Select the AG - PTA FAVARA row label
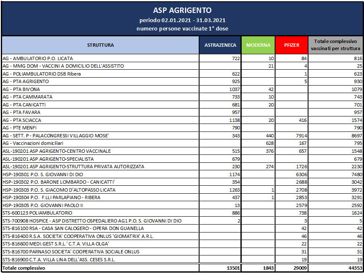The image size is (364, 273). [22, 112]
